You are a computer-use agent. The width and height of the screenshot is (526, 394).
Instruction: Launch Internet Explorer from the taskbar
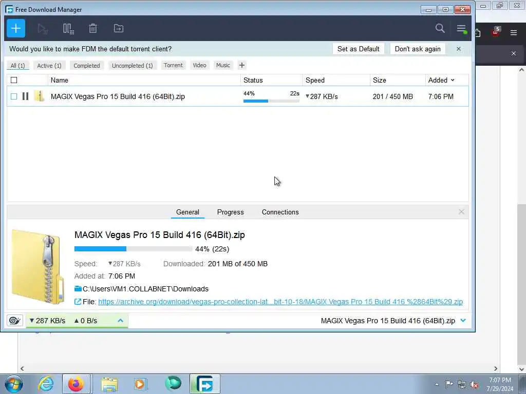pyautogui.click(x=46, y=384)
